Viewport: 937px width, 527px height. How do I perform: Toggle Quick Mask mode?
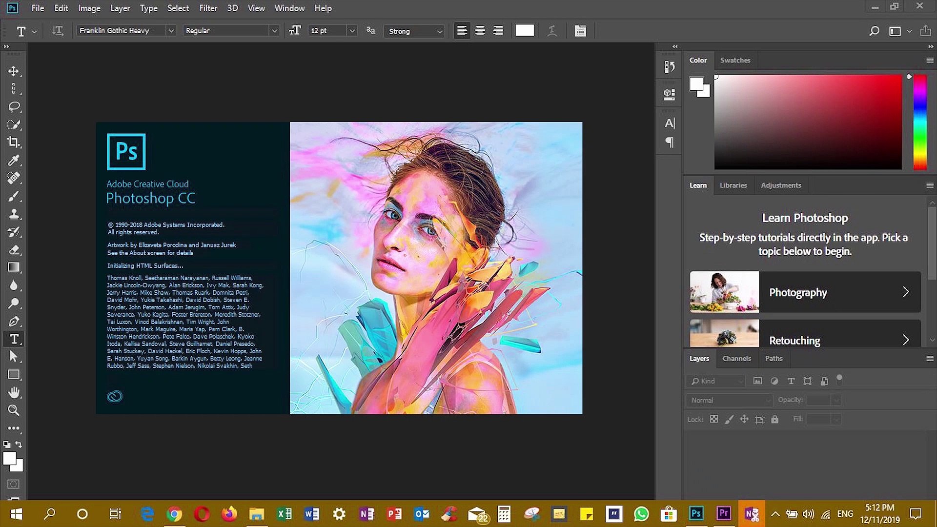(14, 484)
